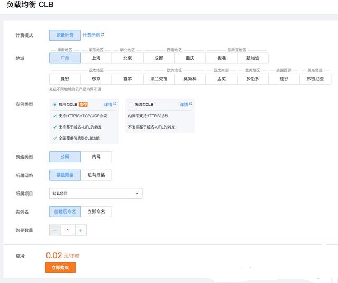Image resolution: width=338 pixels, height=283 pixels.
Task: Select the 上海 region
Action: click(96, 58)
